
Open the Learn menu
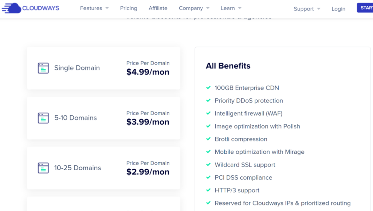pos(228,8)
